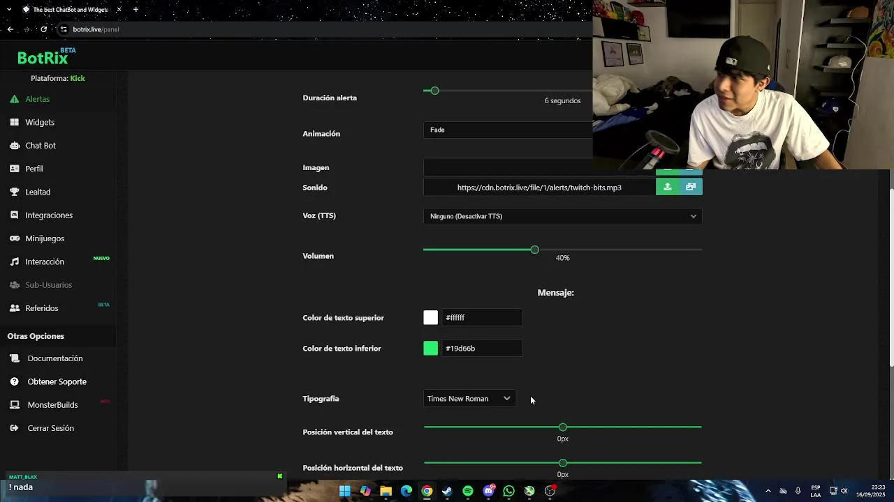Go back in browser history
Viewport: 894px width, 502px height.
10,29
